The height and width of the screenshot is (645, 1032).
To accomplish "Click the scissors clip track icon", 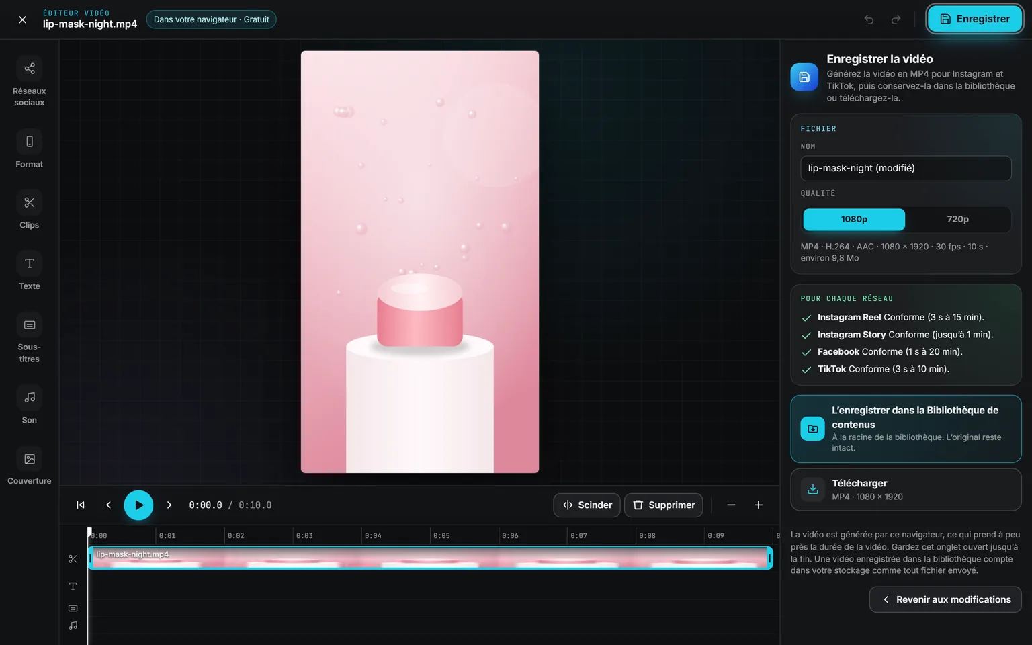I will (x=73, y=559).
